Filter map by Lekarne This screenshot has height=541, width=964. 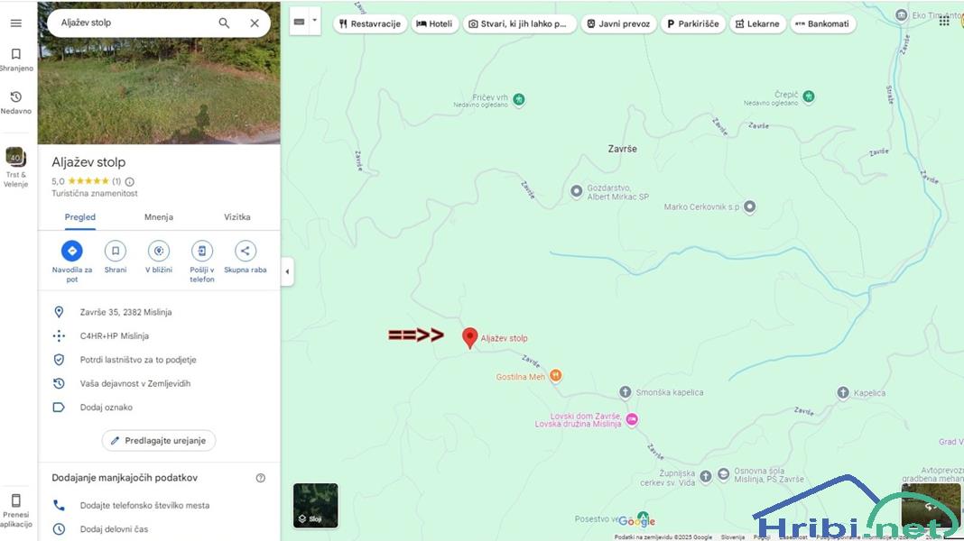coord(757,24)
